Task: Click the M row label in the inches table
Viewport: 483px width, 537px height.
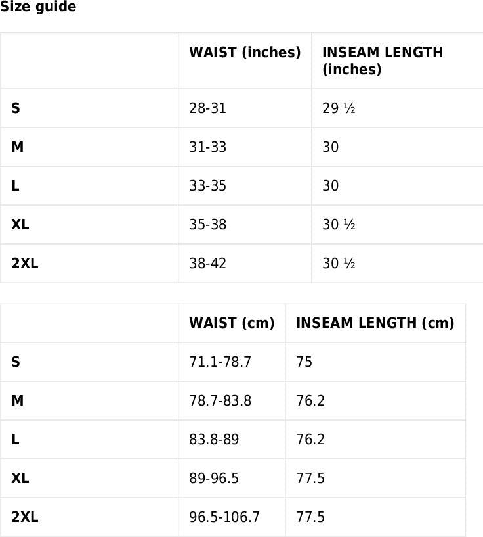Action: 18,147
